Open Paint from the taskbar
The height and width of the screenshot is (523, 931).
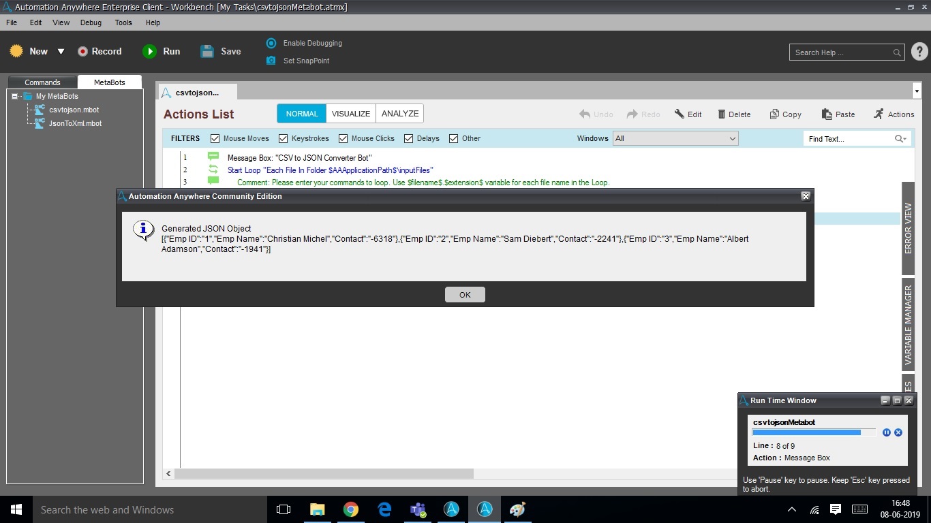click(x=517, y=509)
